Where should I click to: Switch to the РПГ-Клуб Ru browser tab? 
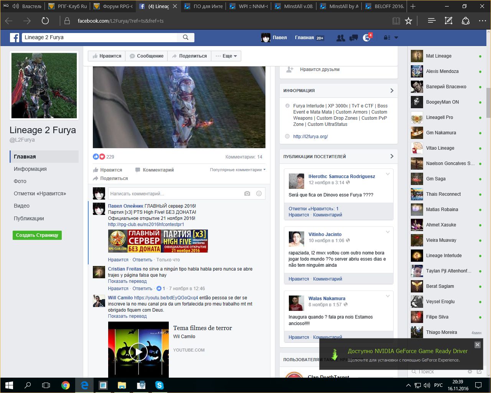click(68, 6)
